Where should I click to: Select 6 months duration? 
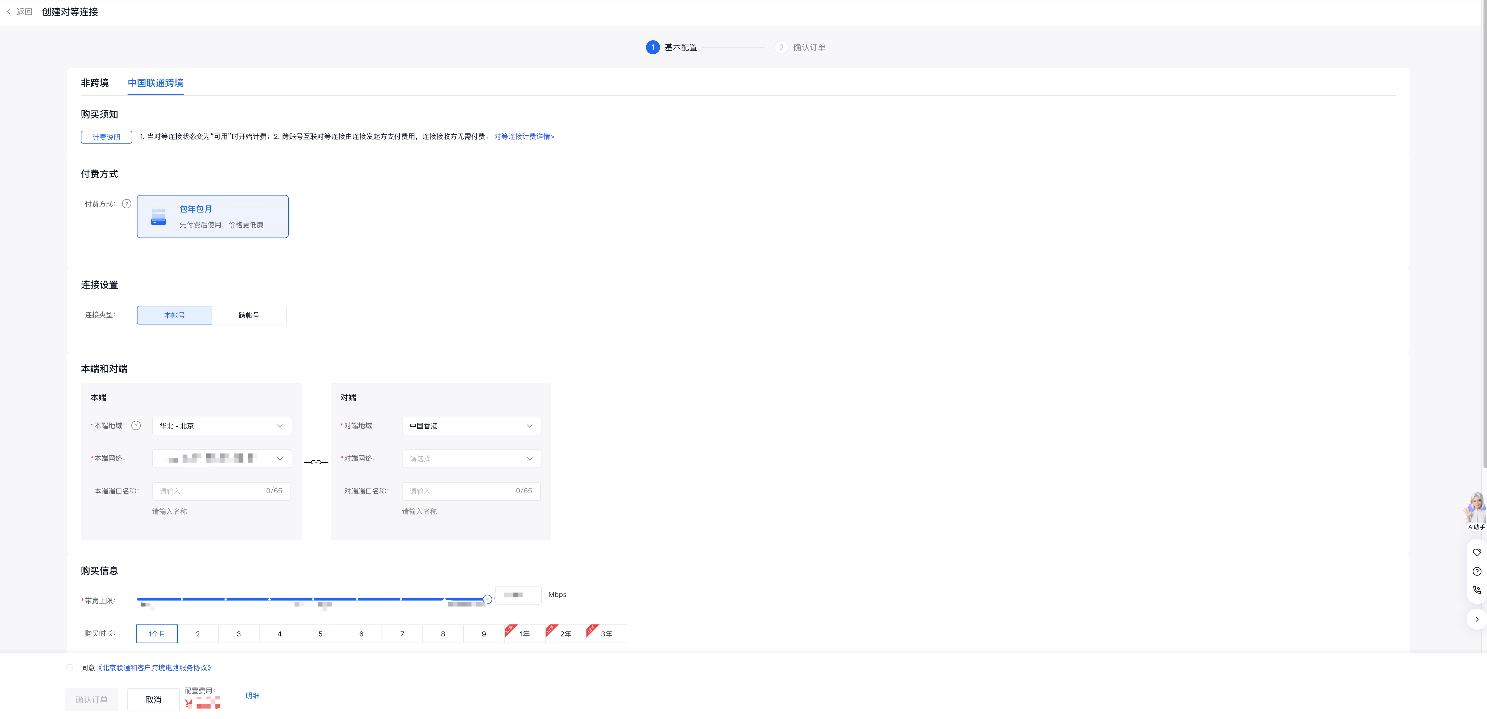click(361, 634)
